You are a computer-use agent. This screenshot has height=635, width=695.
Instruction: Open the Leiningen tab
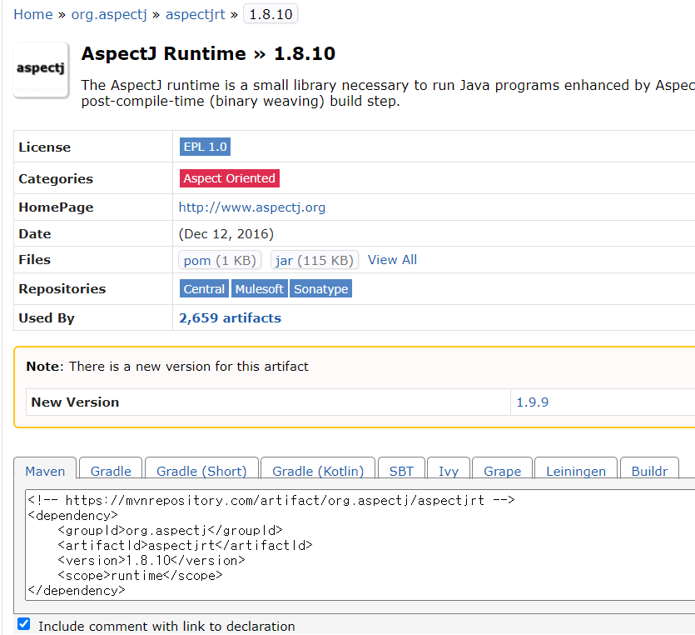click(575, 472)
